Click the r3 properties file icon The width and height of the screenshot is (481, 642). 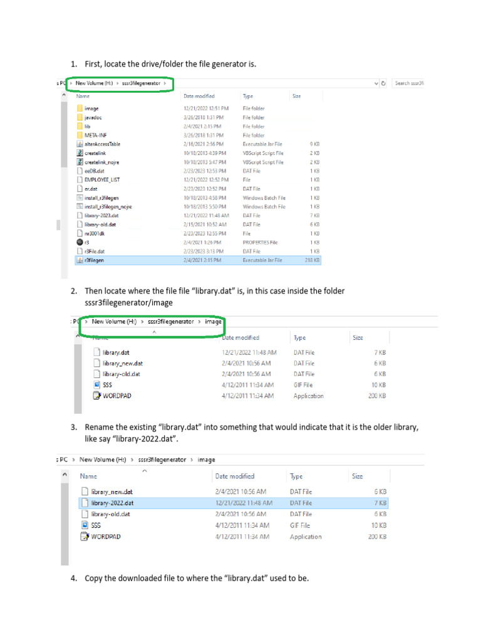click(x=80, y=243)
